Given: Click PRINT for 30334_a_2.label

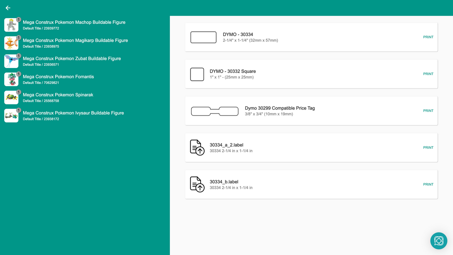Looking at the screenshot, I should tap(428, 147).
